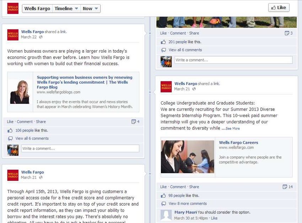Click the globe icon on the internship post
The height and width of the screenshot is (223, 302).
(194, 89)
